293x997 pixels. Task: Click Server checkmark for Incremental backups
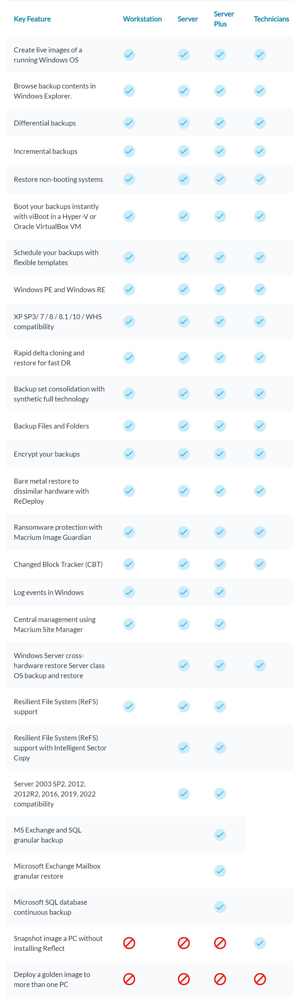coord(184,151)
